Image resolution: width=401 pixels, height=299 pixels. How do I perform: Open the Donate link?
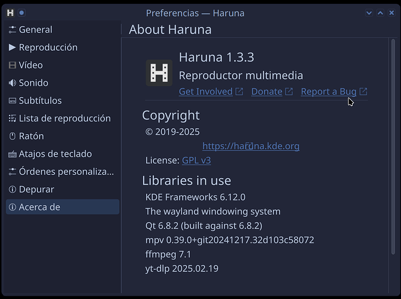click(267, 91)
